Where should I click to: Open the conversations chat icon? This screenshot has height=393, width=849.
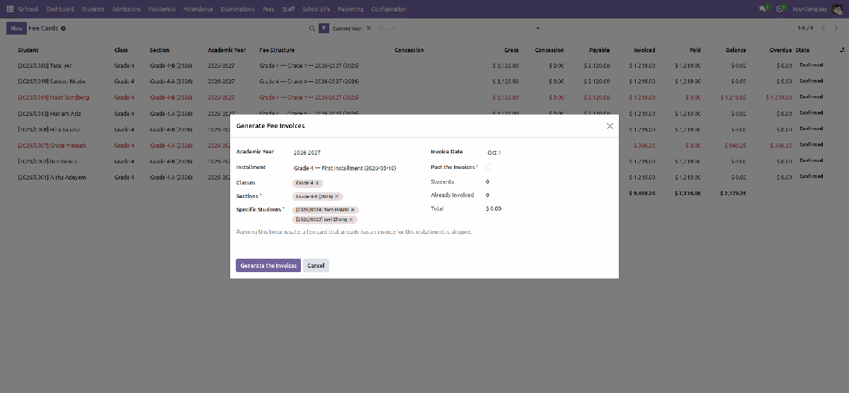coord(764,8)
